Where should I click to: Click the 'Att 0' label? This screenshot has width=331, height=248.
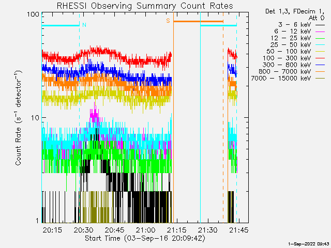(x=317, y=18)
